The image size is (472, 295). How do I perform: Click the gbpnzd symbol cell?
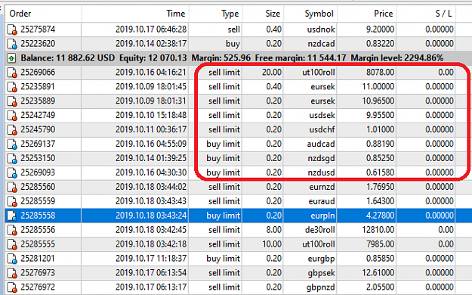coord(321,287)
